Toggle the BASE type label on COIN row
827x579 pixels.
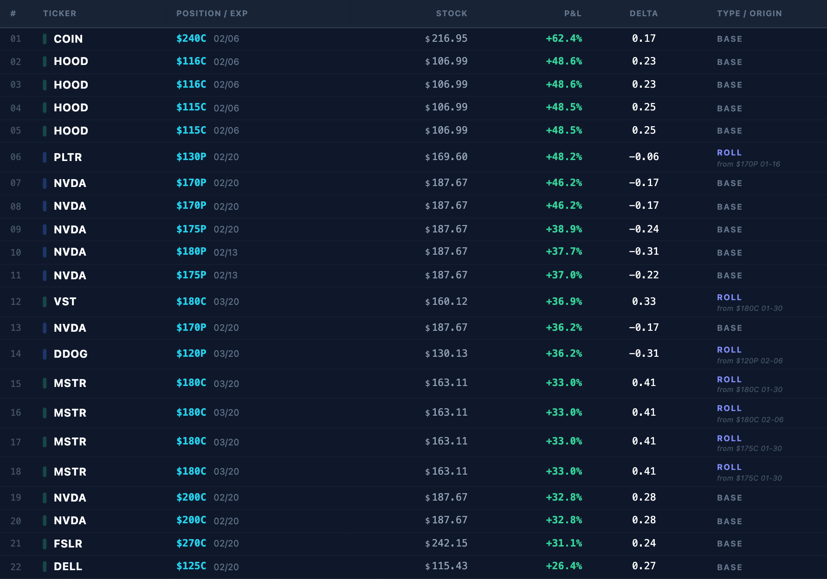(x=730, y=39)
